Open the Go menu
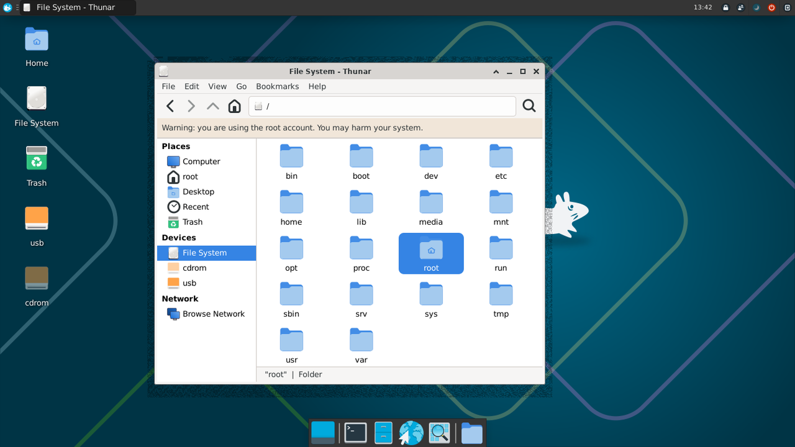The image size is (795, 447). 242,86
